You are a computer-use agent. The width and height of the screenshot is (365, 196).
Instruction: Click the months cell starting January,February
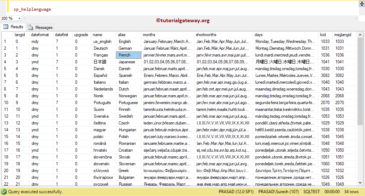[x=167, y=41]
